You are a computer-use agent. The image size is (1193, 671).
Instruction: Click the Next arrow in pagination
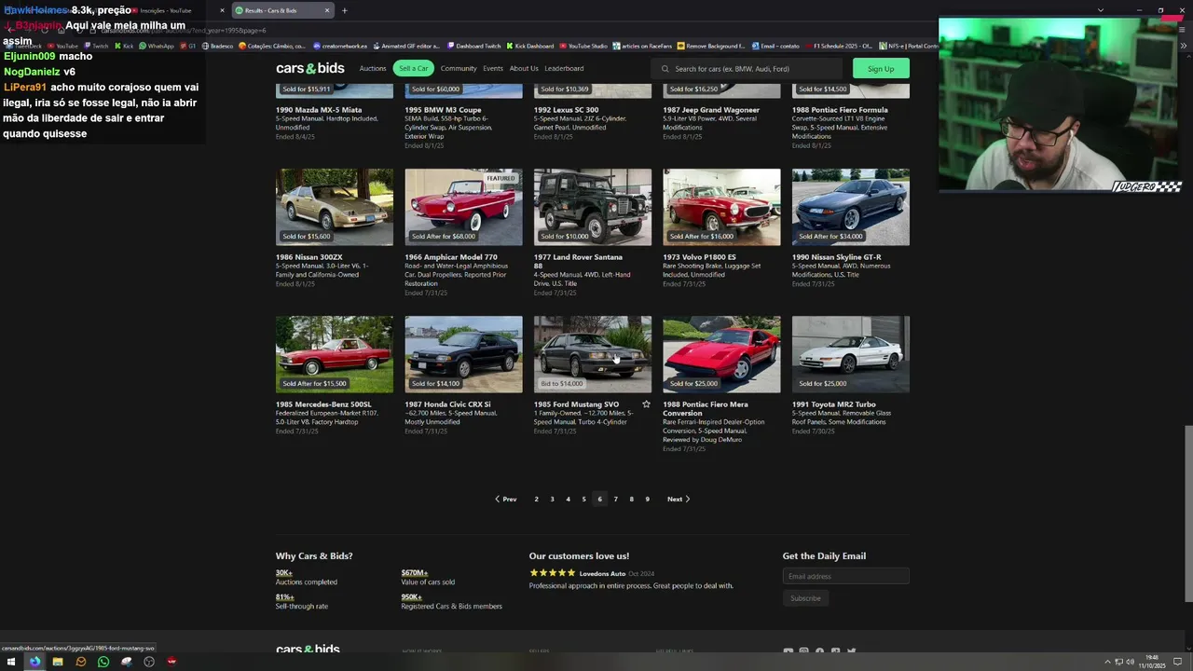(x=679, y=500)
